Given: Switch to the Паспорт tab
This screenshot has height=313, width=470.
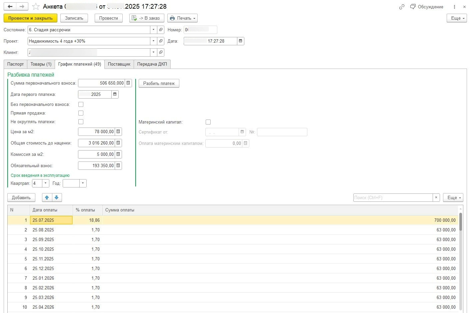Looking at the screenshot, I should 15,64.
